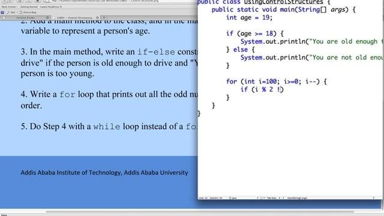Screen dimensions: 384x216
Task: Switch to the first browser tab
Action: [x=25, y=17]
